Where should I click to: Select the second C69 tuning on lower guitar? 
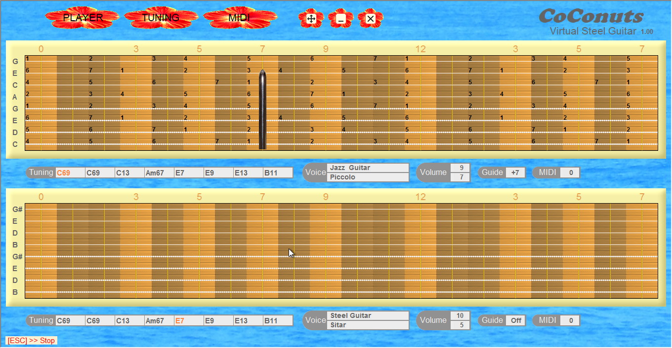pyautogui.click(x=100, y=320)
